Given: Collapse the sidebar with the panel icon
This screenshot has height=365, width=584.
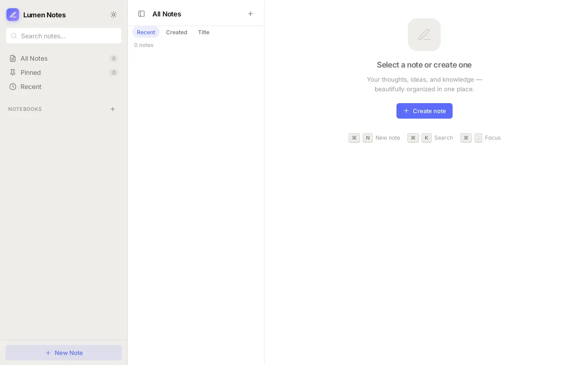Looking at the screenshot, I should [141, 14].
